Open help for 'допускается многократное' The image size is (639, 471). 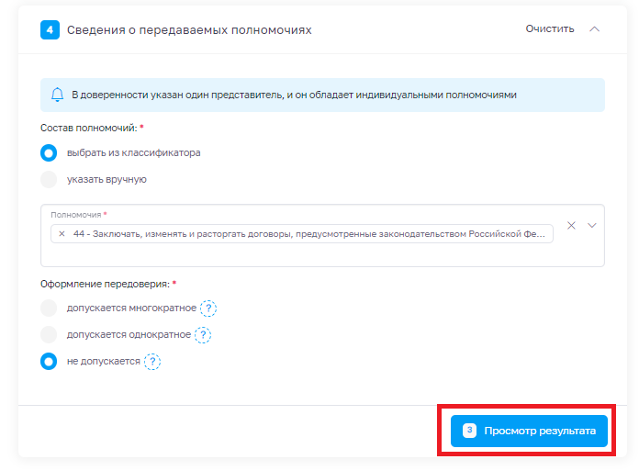pos(208,308)
